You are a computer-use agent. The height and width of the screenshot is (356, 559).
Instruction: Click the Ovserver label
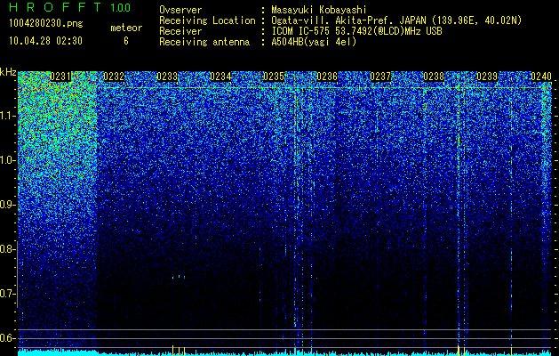click(x=180, y=10)
